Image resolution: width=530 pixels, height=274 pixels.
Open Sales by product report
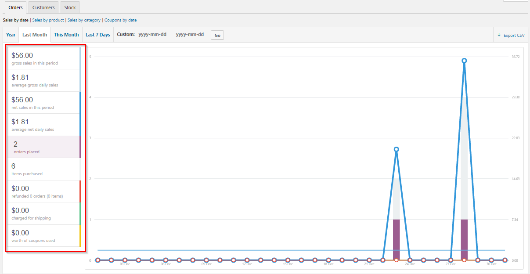[48, 20]
